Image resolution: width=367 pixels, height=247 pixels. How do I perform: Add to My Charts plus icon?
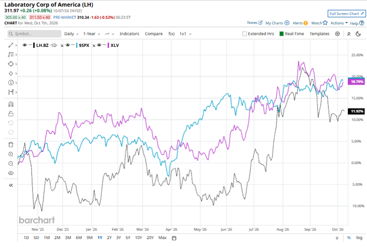287,22
